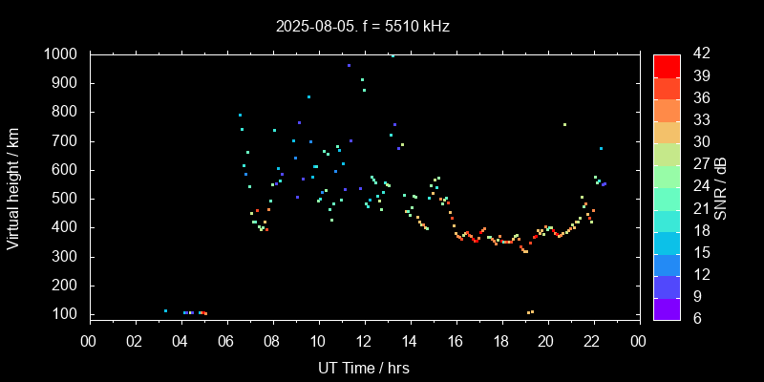Viewport: 764px width, 382px height.
Task: Click the 12 tick label on time axis
Action: (x=364, y=341)
